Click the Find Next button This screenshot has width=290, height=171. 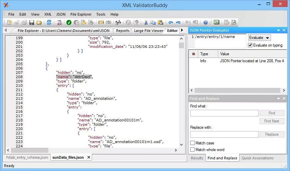click(272, 121)
